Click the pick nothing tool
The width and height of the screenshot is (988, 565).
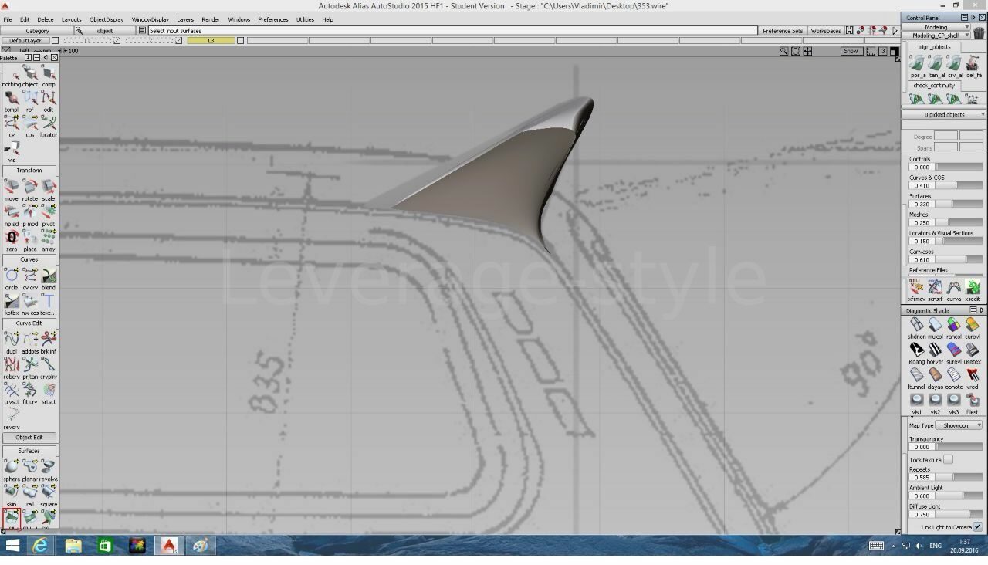(12, 74)
